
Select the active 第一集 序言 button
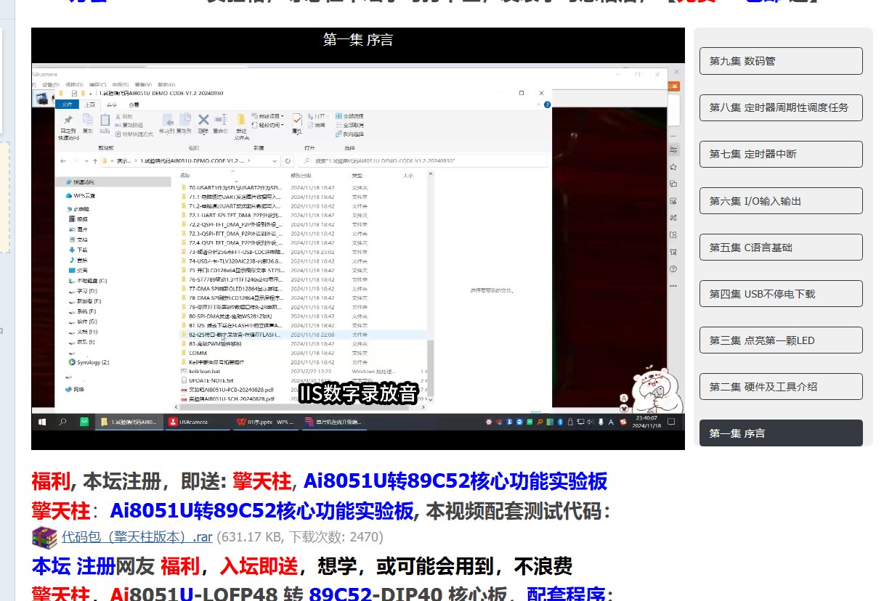pyautogui.click(x=781, y=433)
